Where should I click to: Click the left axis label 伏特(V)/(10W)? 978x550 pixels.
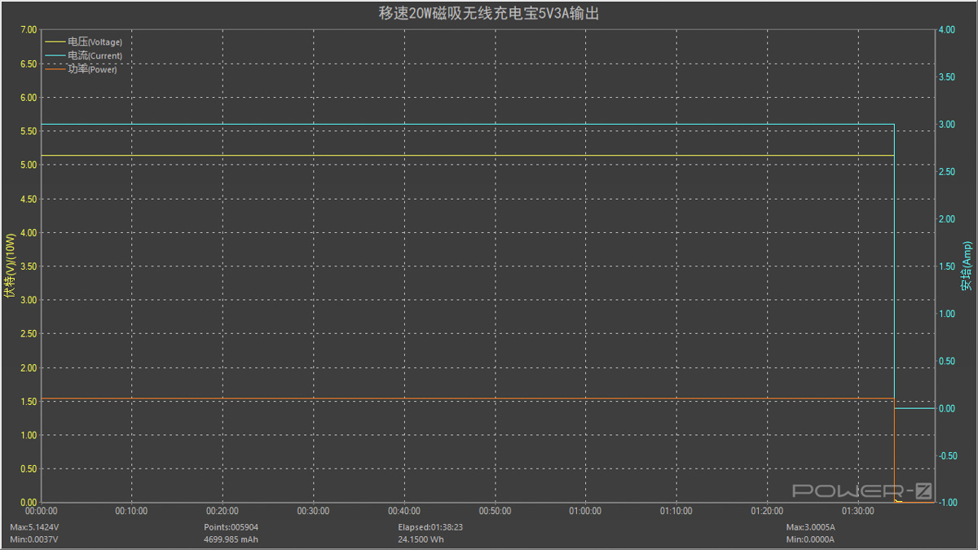(10, 266)
